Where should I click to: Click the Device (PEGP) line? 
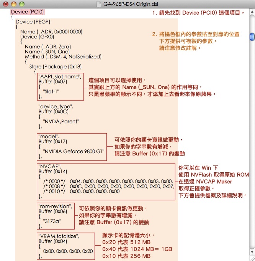coord(33,22)
